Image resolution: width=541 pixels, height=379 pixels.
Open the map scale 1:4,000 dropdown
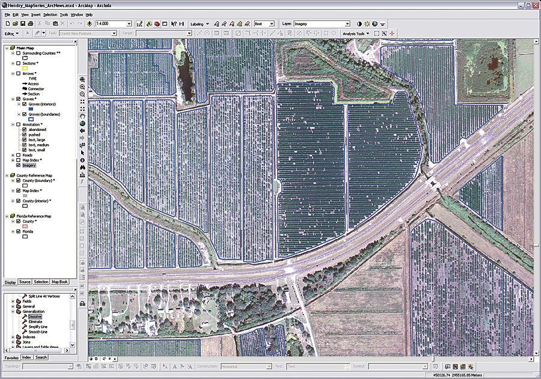pyautogui.click(x=129, y=24)
